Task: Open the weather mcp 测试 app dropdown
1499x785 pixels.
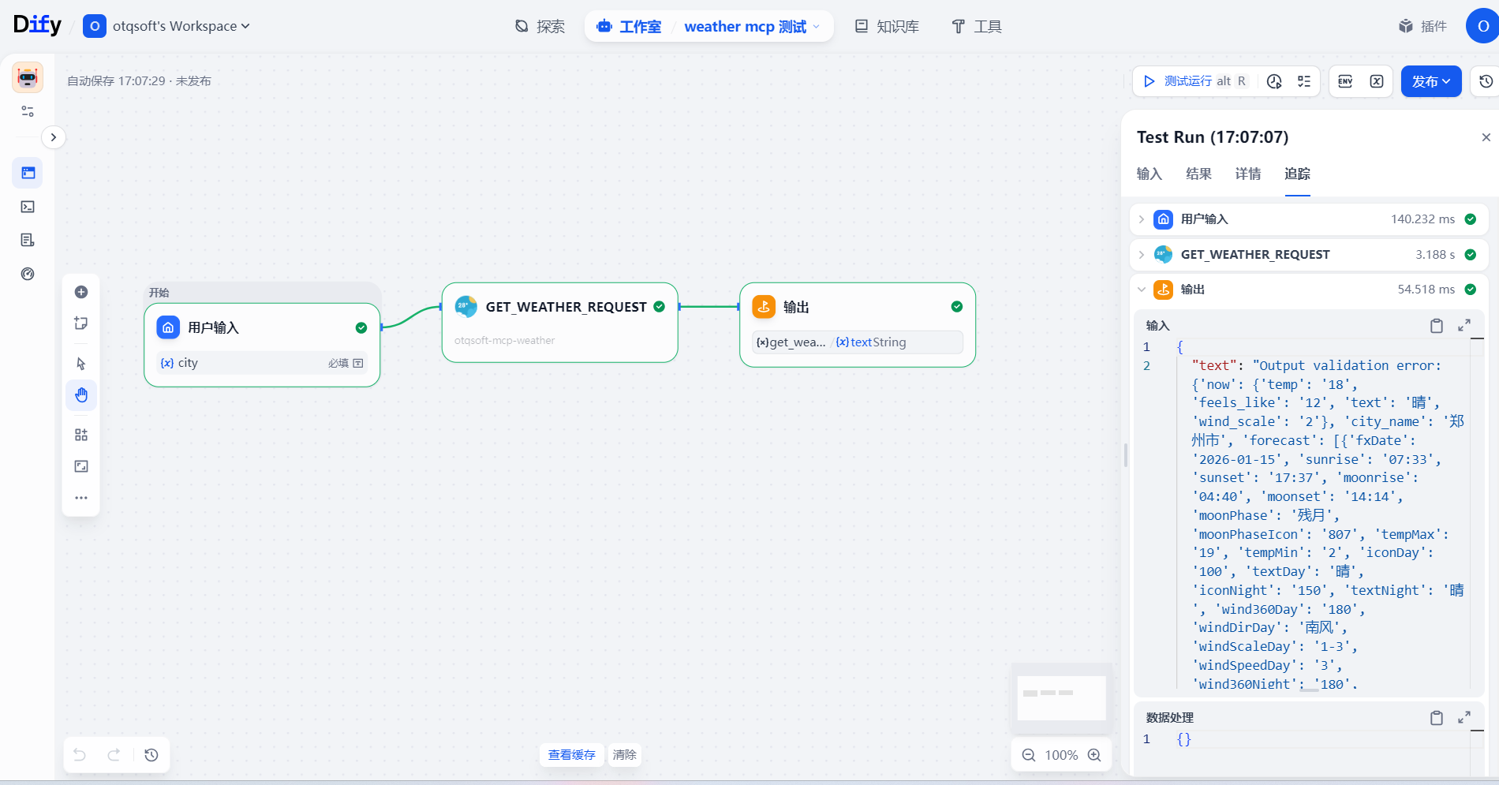Action: pyautogui.click(x=753, y=27)
